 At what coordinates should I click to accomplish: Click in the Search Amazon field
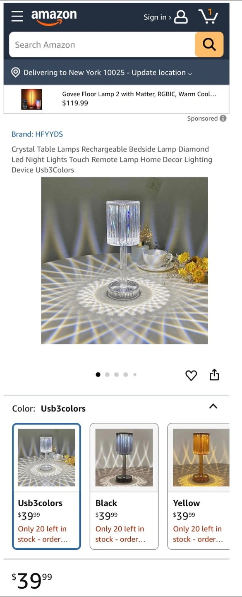[x=102, y=44]
